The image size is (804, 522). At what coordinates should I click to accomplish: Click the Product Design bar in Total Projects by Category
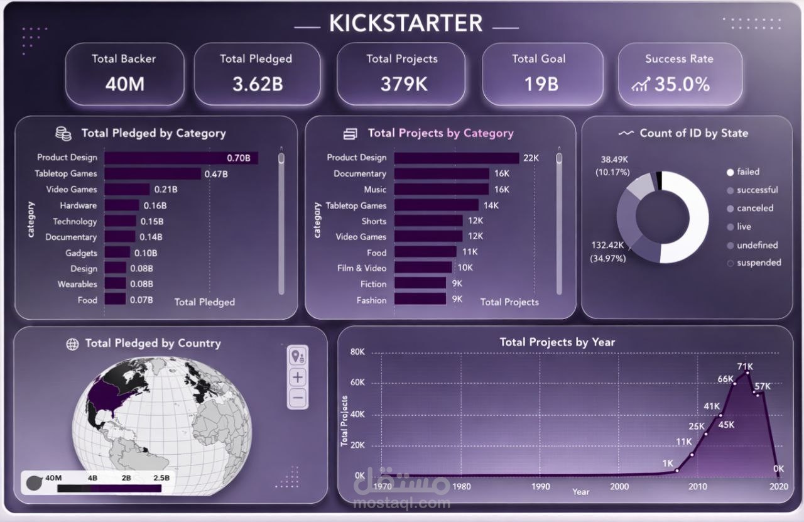coord(459,158)
